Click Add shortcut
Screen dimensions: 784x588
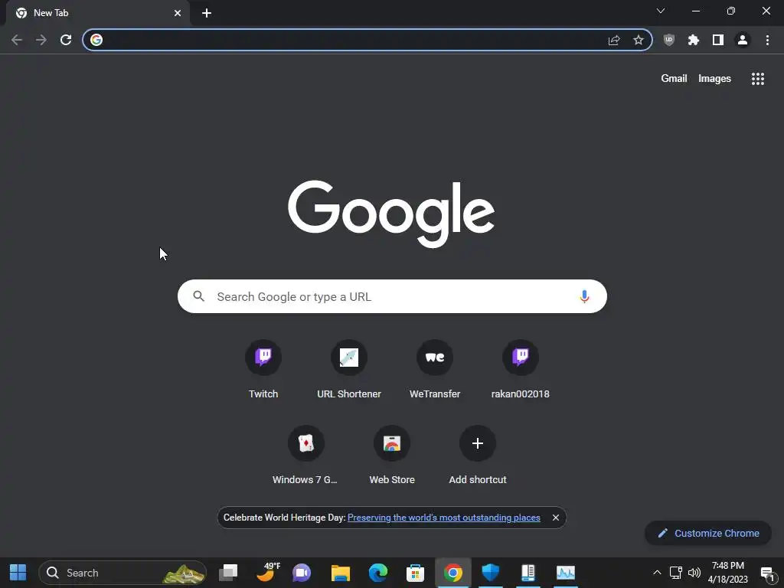(478, 455)
